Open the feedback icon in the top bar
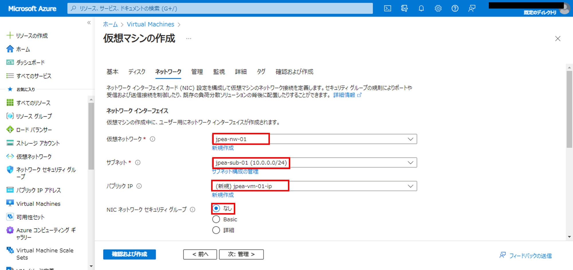 click(472, 9)
